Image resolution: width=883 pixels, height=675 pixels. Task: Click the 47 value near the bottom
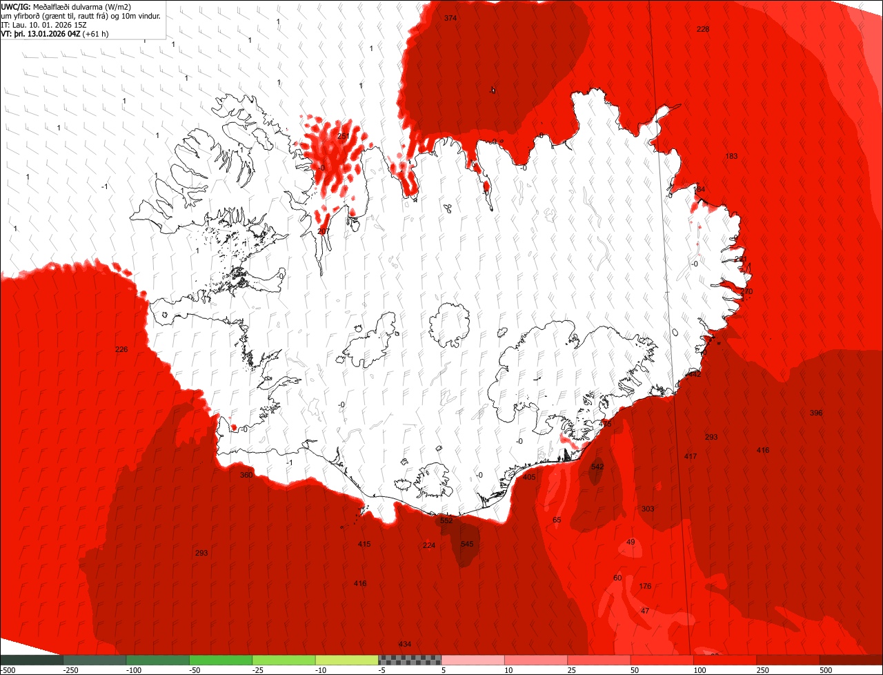point(645,611)
